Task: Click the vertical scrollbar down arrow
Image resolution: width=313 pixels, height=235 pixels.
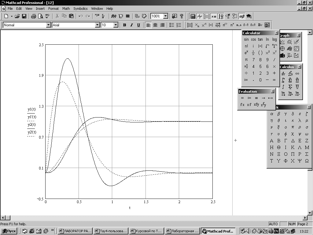Action: 310,213
